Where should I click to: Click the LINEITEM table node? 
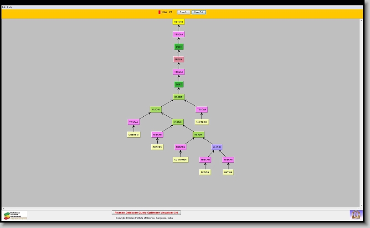134,134
